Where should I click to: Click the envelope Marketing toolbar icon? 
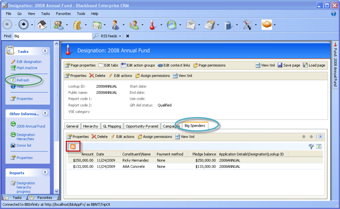(x=190, y=25)
